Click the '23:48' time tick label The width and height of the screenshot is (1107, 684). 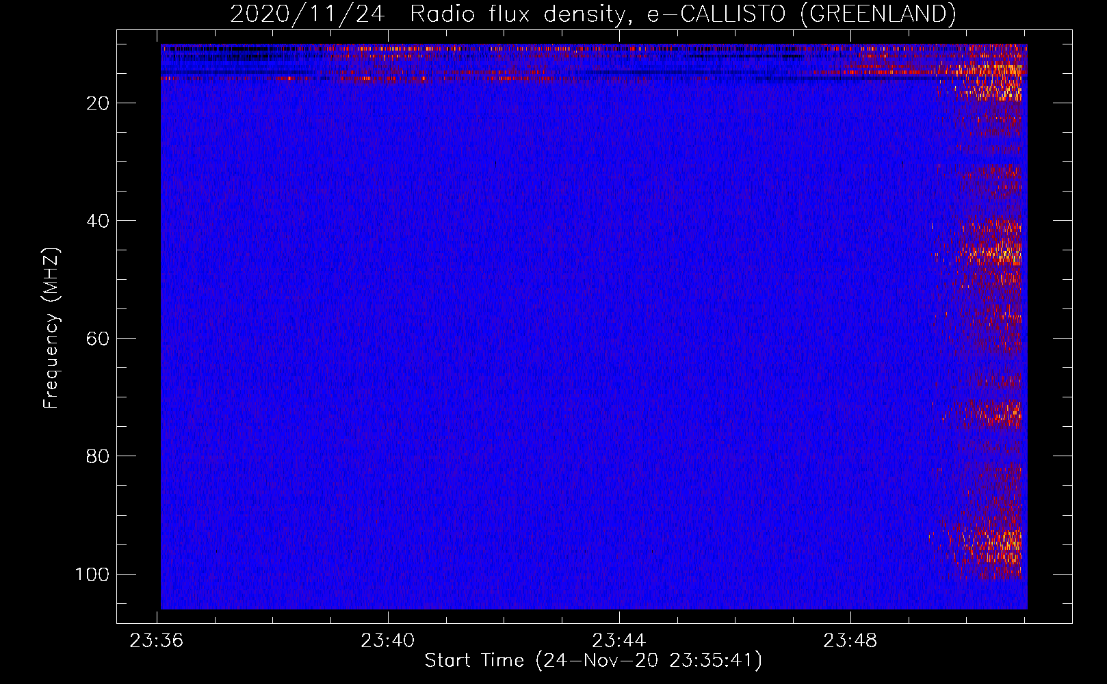point(850,641)
